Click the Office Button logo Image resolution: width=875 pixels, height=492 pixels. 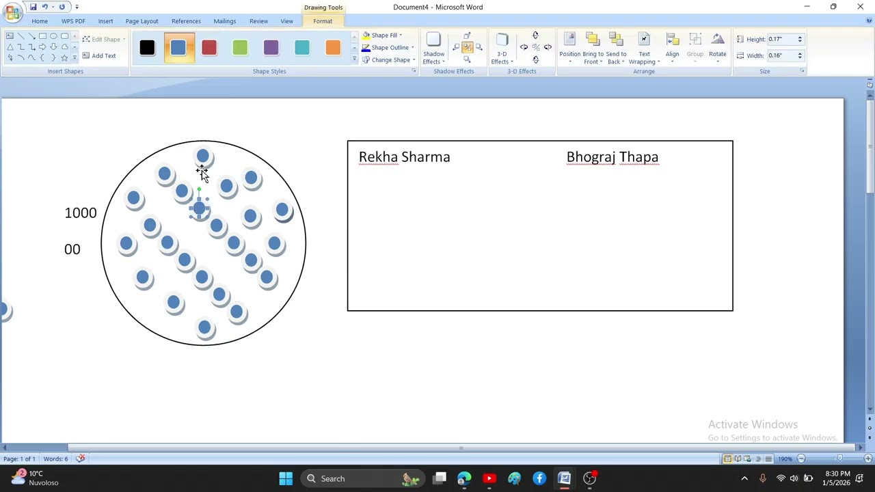point(12,11)
